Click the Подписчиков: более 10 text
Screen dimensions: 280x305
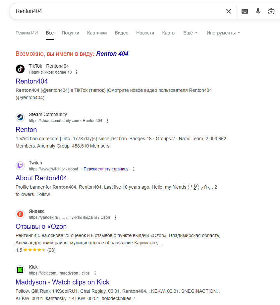(50, 72)
